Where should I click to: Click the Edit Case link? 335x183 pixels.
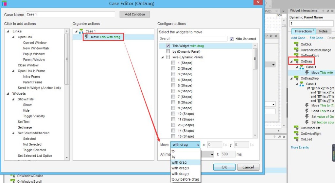[x=317, y=38]
